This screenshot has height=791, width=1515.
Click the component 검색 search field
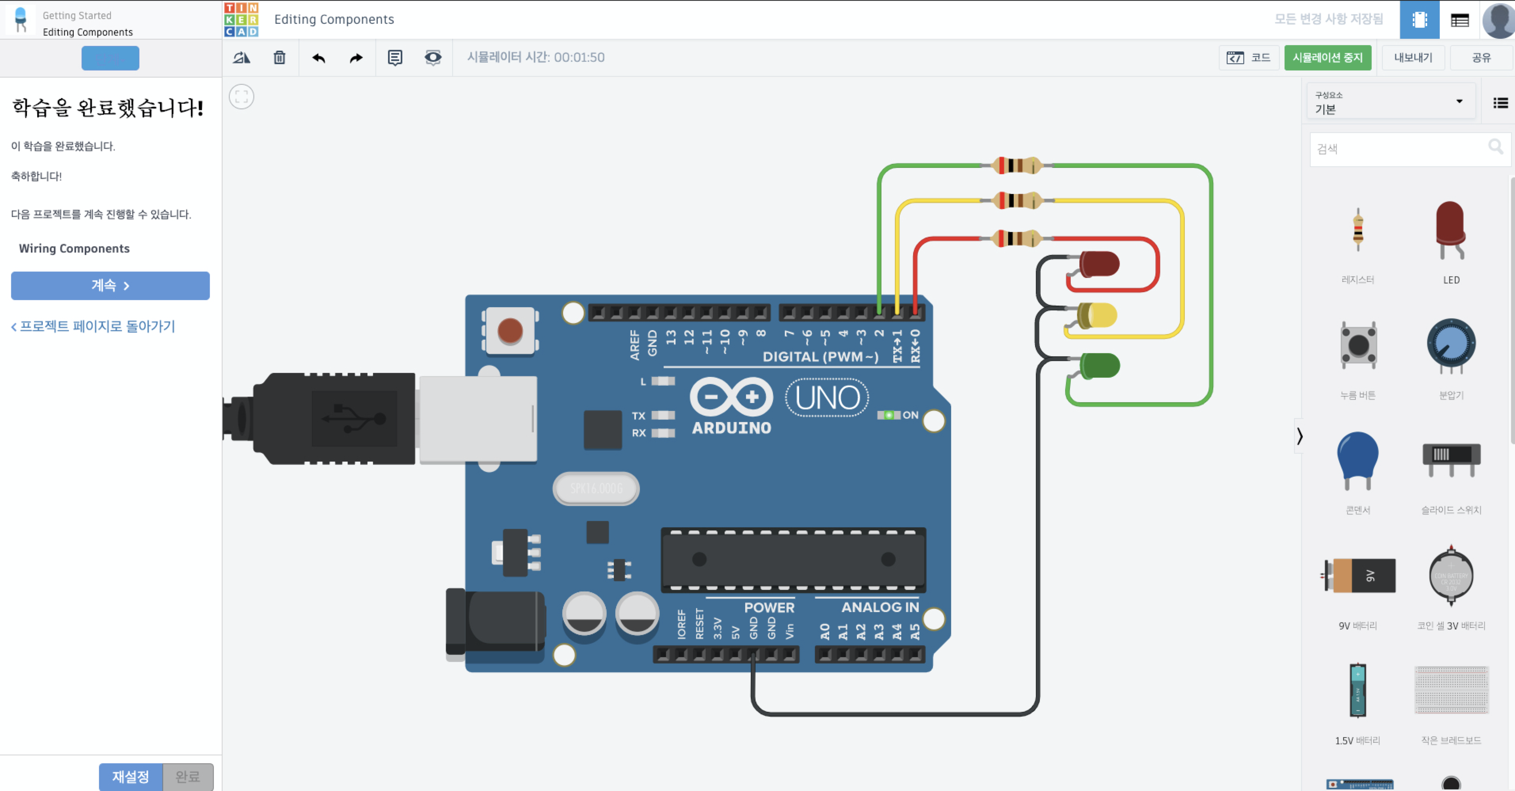[1400, 149]
